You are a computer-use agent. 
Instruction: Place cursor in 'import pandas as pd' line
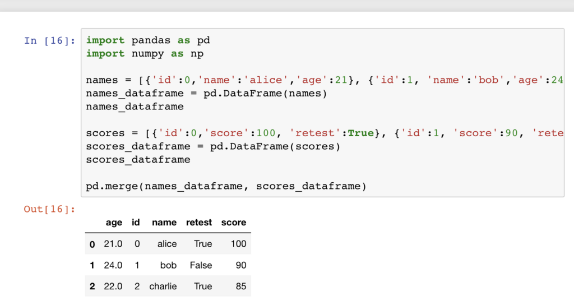[148, 40]
